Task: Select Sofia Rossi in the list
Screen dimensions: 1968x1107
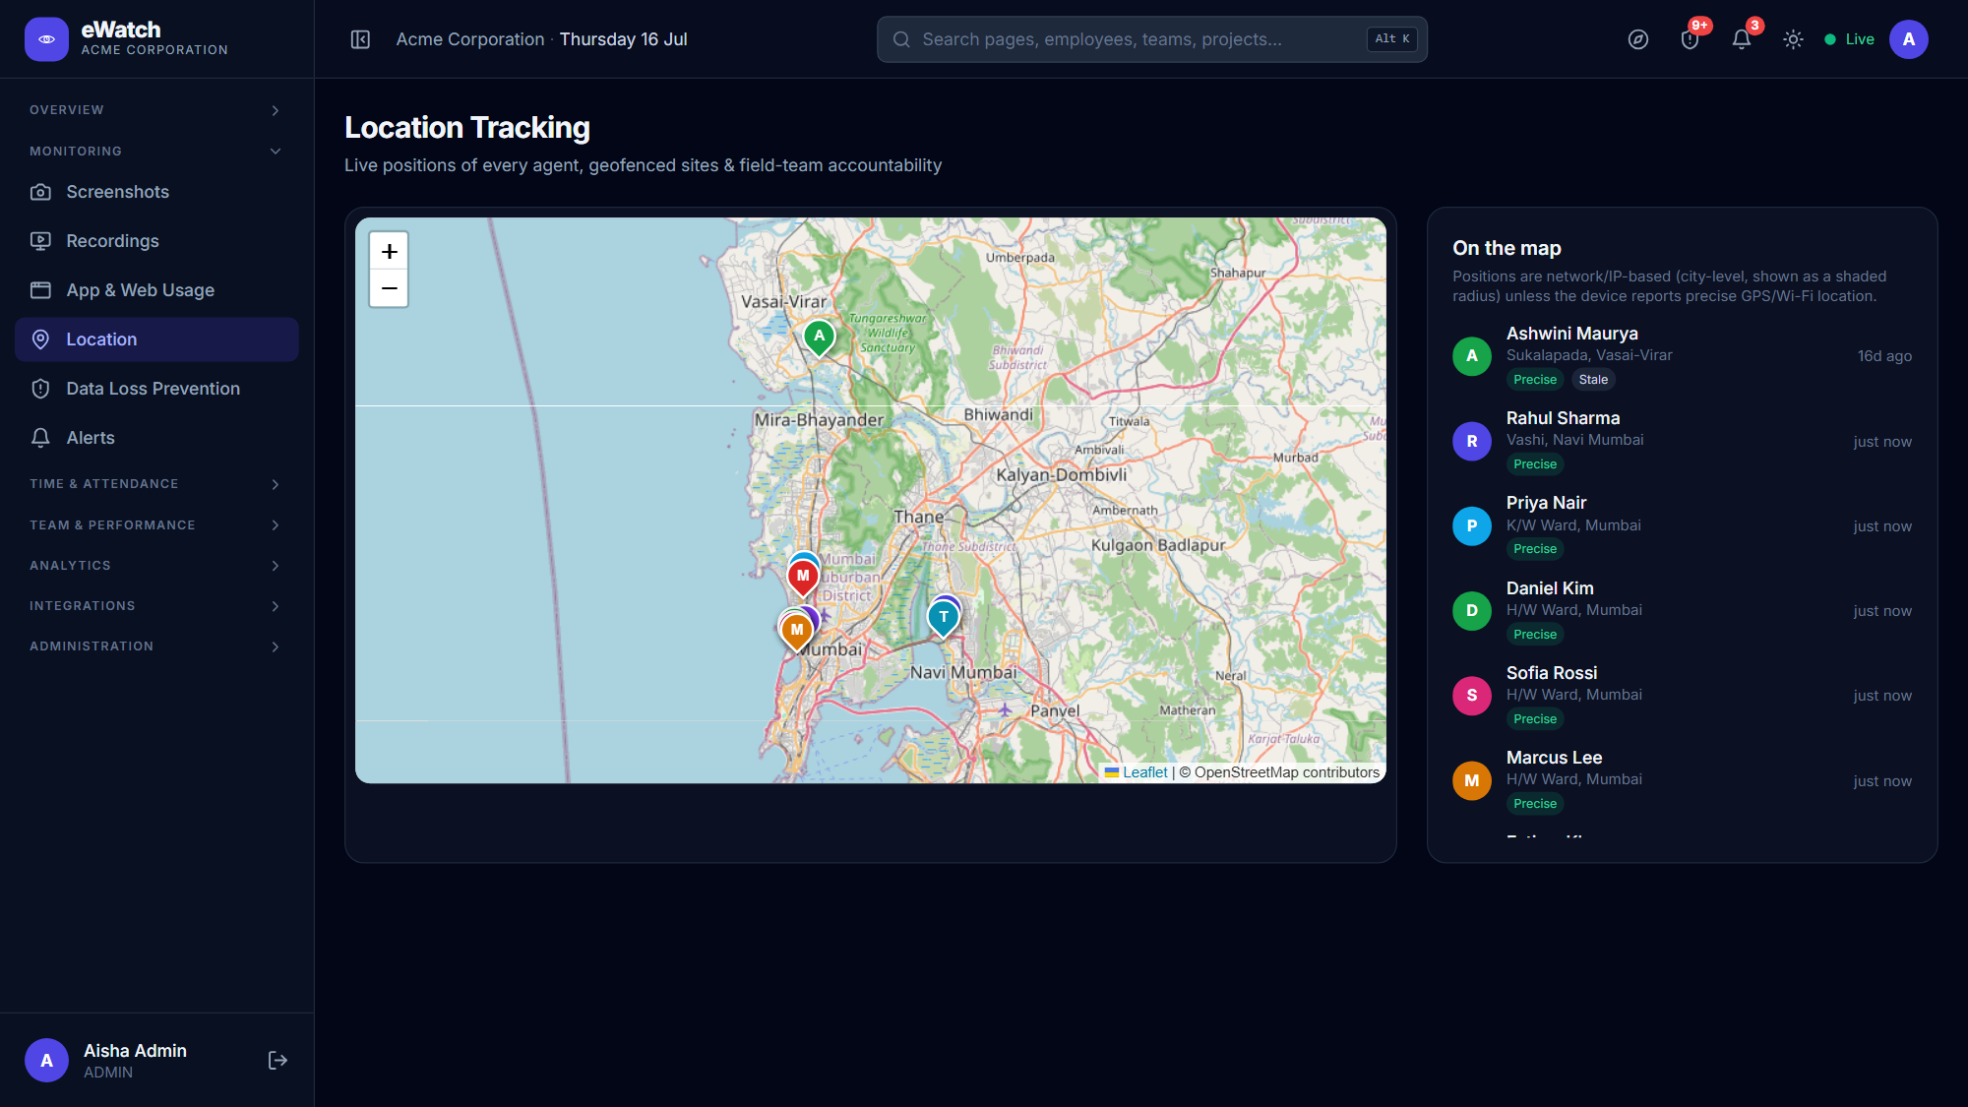Action: point(1682,696)
